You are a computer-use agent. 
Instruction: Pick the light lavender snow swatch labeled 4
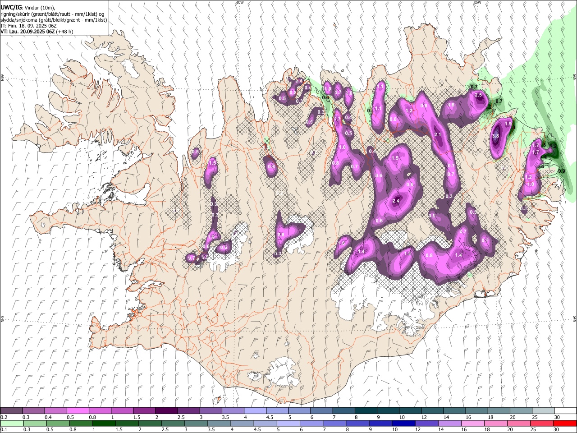pos(255,410)
